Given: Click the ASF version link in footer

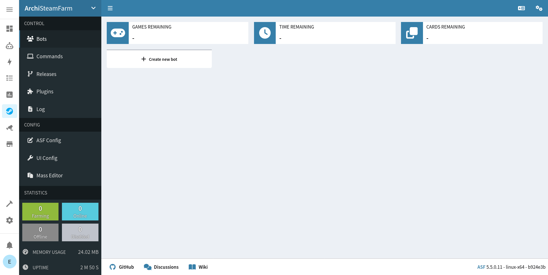Looking at the screenshot, I should click(481, 267).
